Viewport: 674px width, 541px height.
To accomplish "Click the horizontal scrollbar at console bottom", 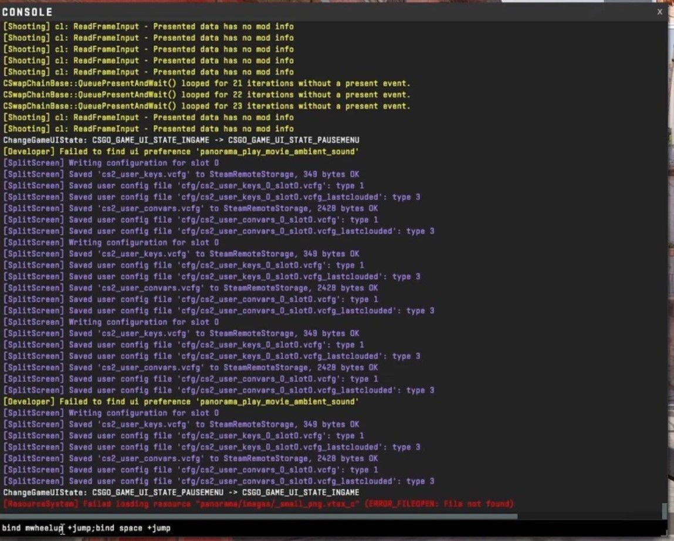I will point(258,515).
